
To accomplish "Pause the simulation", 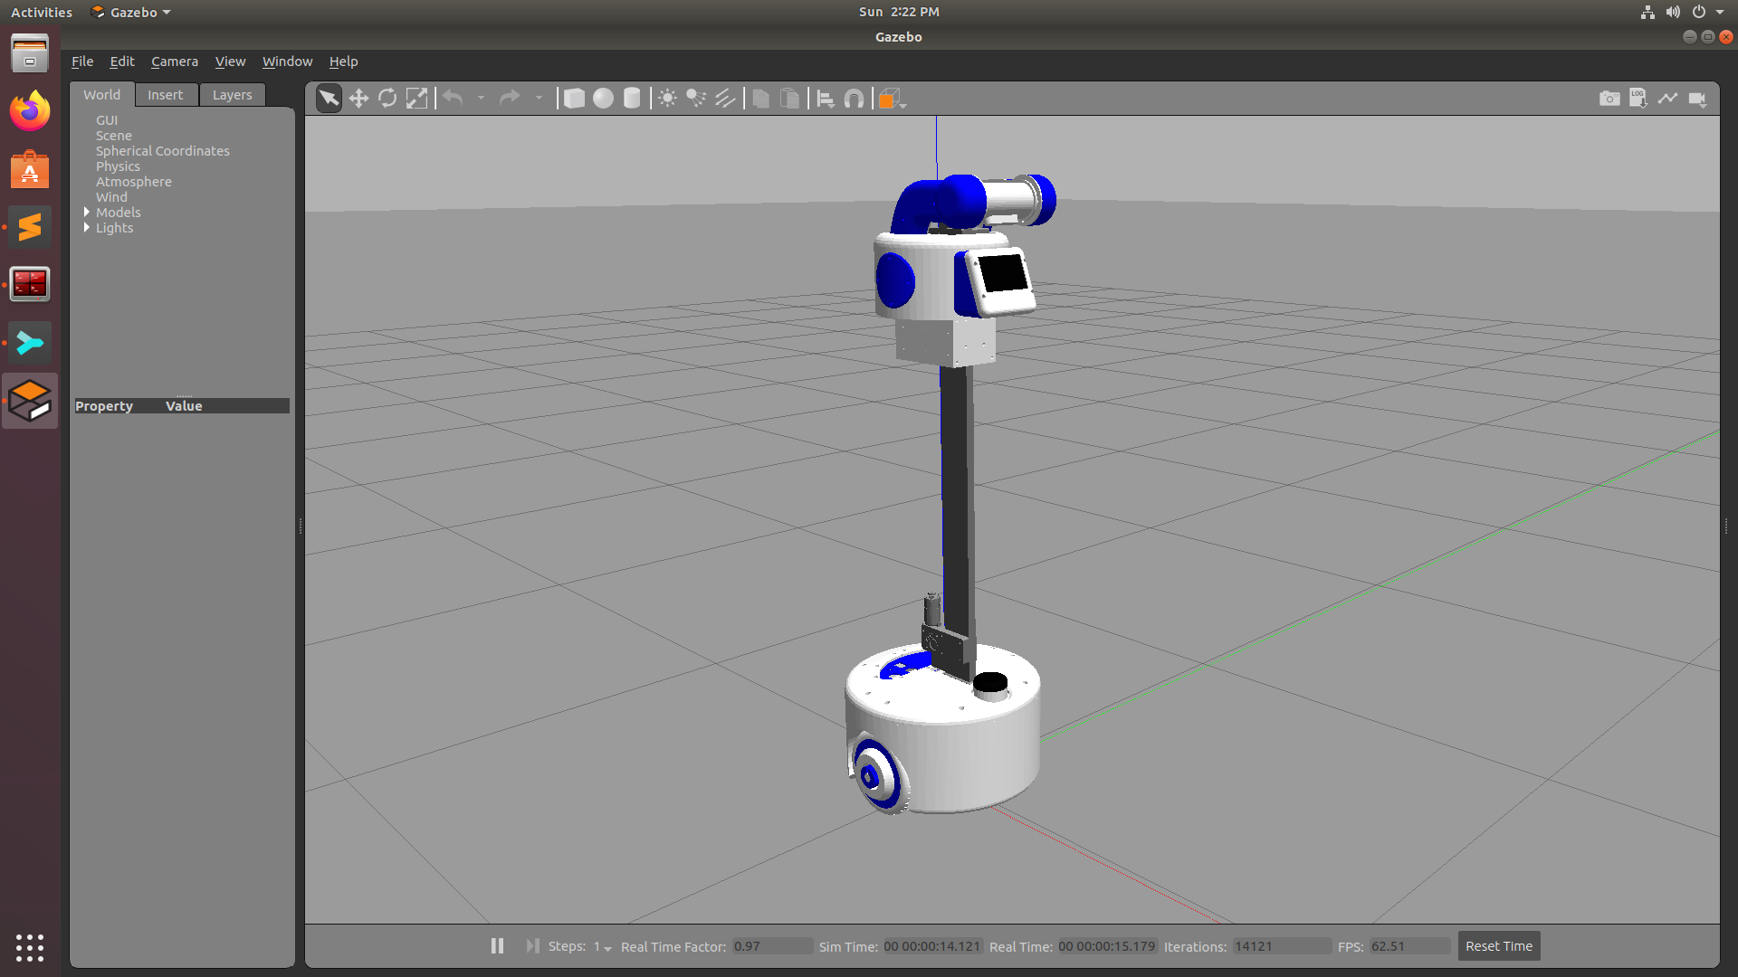I will (497, 945).
